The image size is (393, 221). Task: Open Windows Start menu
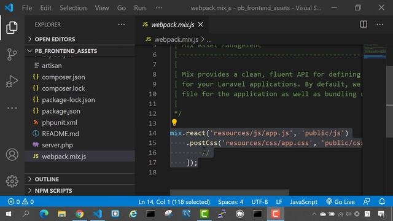[8, 214]
